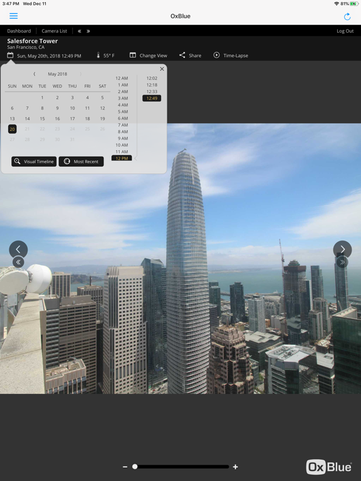
Task: Jump forward with double-right arrow on image
Action: (x=342, y=262)
